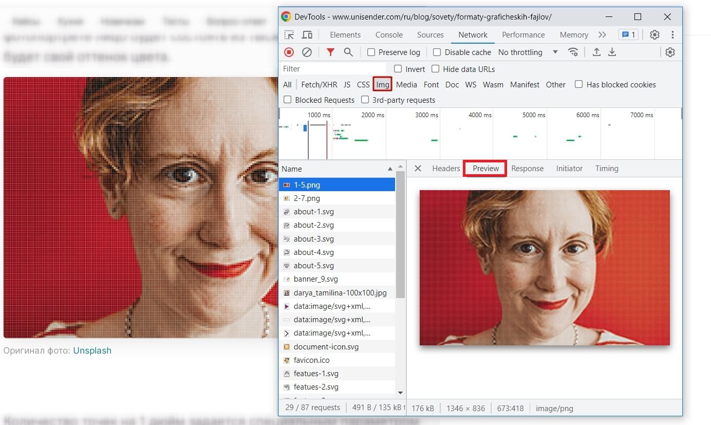Clear the network log
Screen dimensions: 711x425
pyautogui.click(x=307, y=52)
